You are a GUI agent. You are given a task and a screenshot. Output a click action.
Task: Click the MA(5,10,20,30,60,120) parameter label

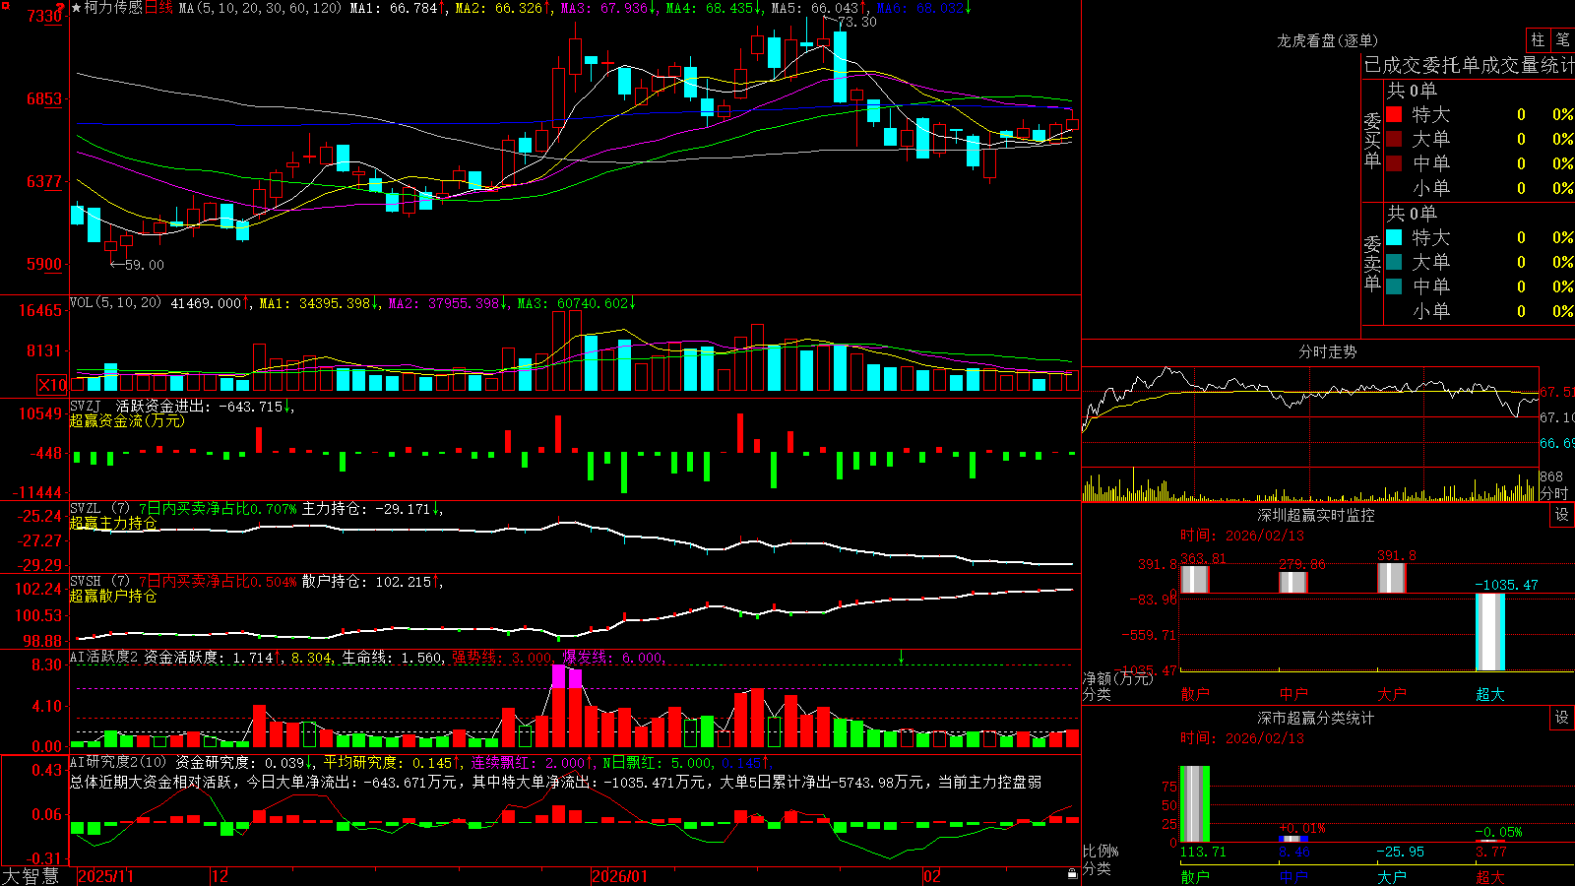261,8
